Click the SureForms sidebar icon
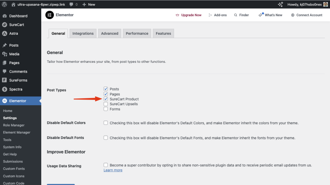The width and height of the screenshot is (330, 185). (5, 80)
